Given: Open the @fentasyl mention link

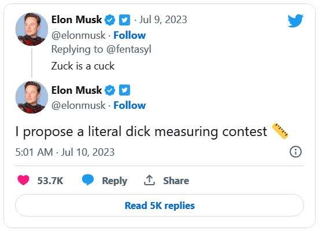Looking at the screenshot, I should (129, 49).
